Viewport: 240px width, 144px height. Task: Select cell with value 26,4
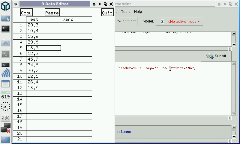(x=43, y=82)
